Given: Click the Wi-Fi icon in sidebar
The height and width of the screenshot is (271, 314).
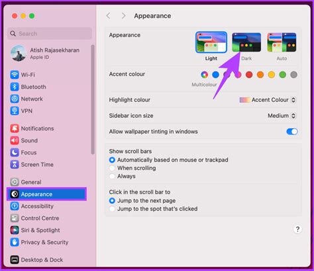Looking at the screenshot, I should [15, 75].
